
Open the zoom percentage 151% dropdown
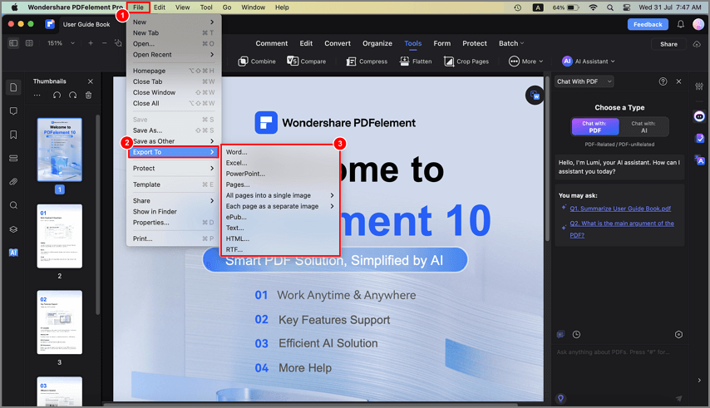click(62, 43)
